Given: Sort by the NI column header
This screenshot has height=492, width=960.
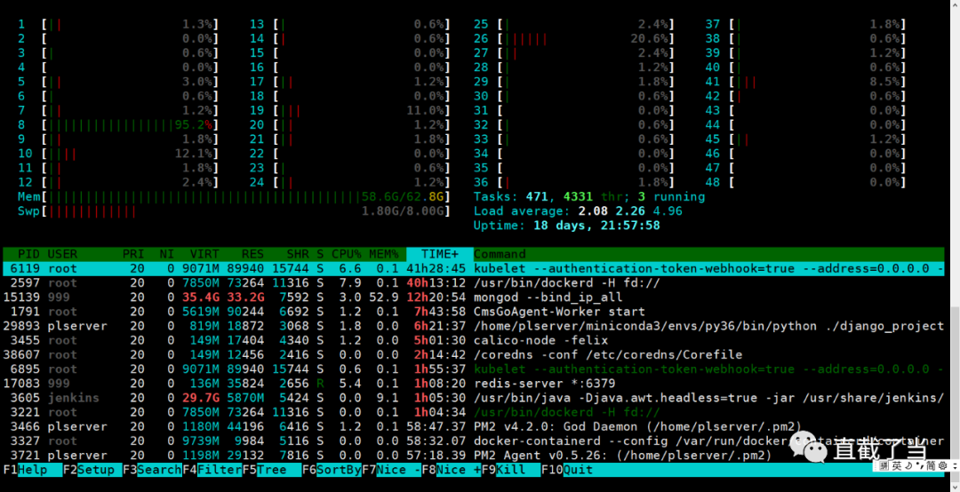Looking at the screenshot, I should [x=166, y=254].
